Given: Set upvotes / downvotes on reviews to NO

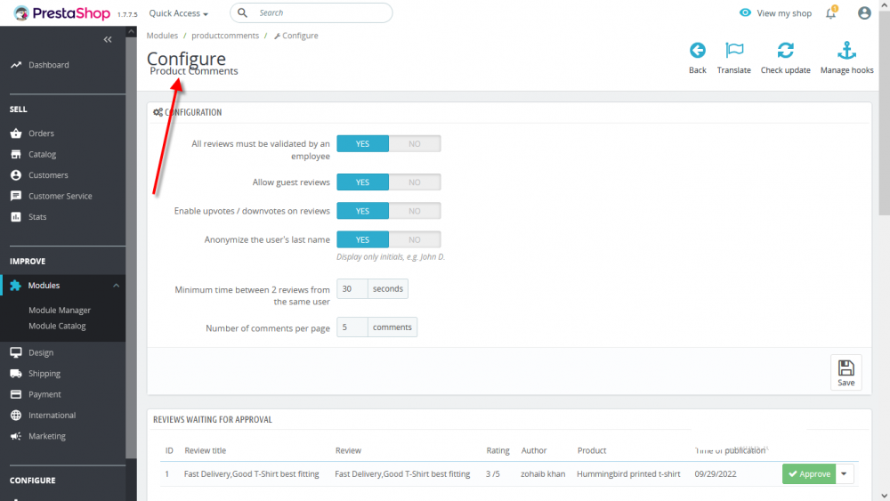Looking at the screenshot, I should (x=415, y=211).
